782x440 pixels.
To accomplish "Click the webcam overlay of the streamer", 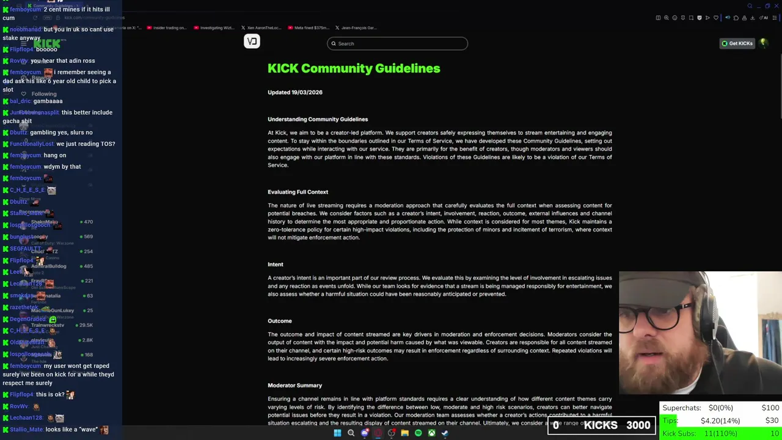I will pos(700,333).
